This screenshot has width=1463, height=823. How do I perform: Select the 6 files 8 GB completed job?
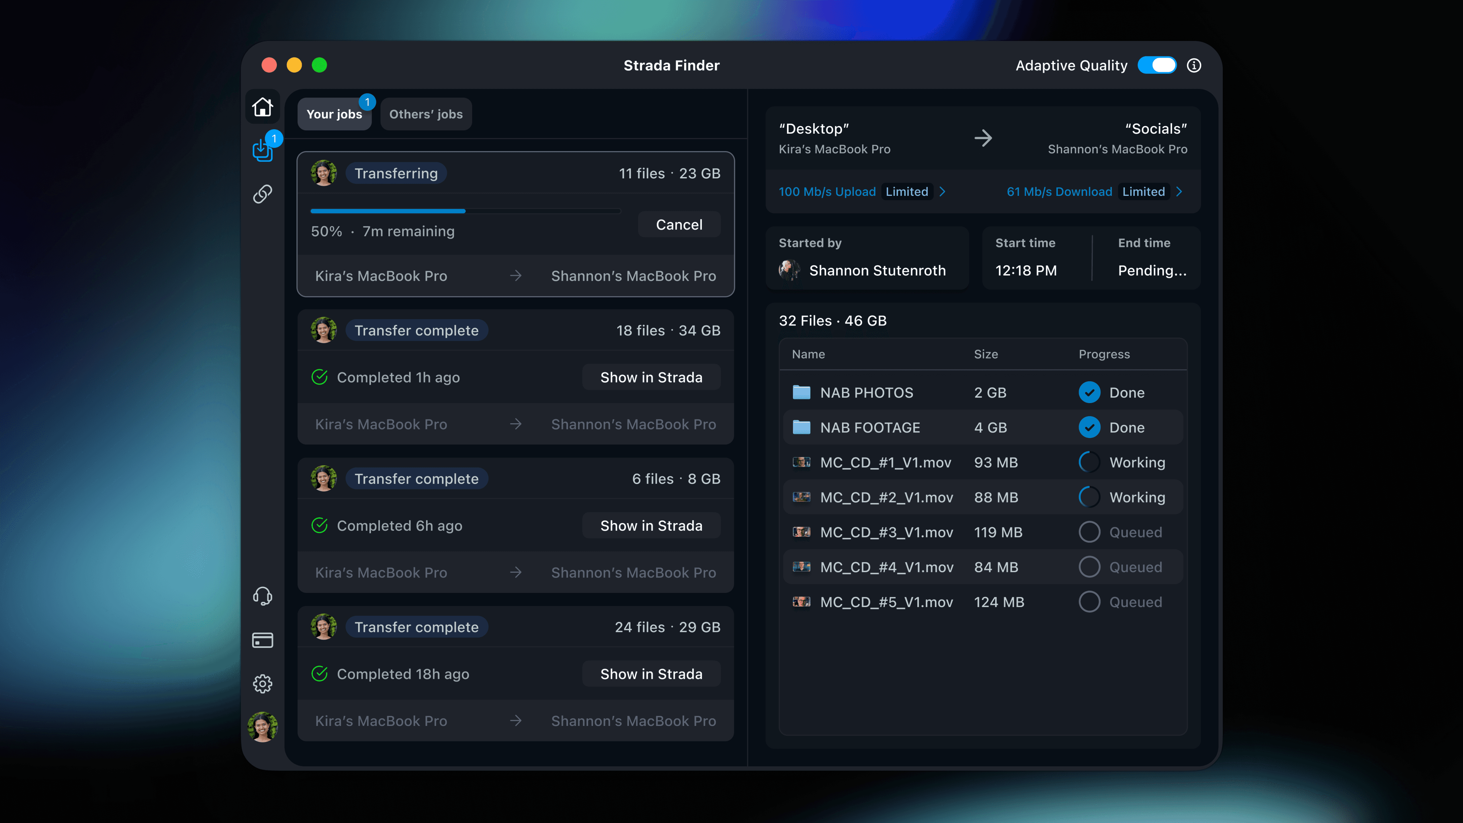(x=516, y=525)
